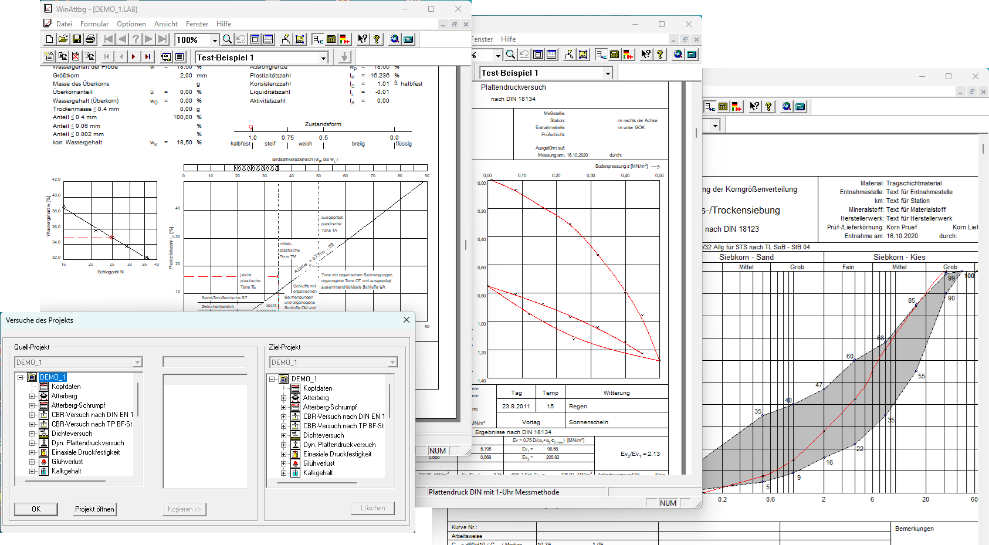Click status text 'Plattendruck DIN mit 1-Uhr Messmethode'
989x545 pixels.
click(x=494, y=492)
